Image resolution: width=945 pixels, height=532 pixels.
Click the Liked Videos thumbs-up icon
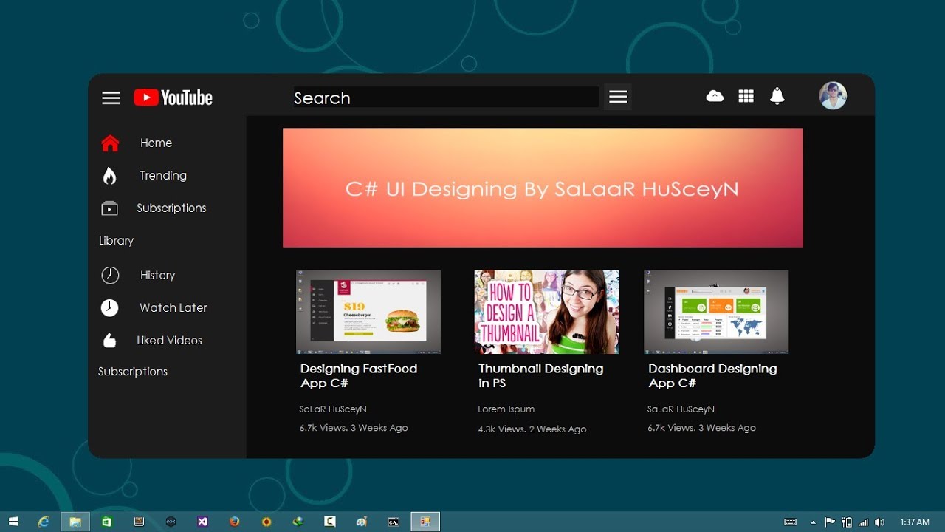coord(109,341)
